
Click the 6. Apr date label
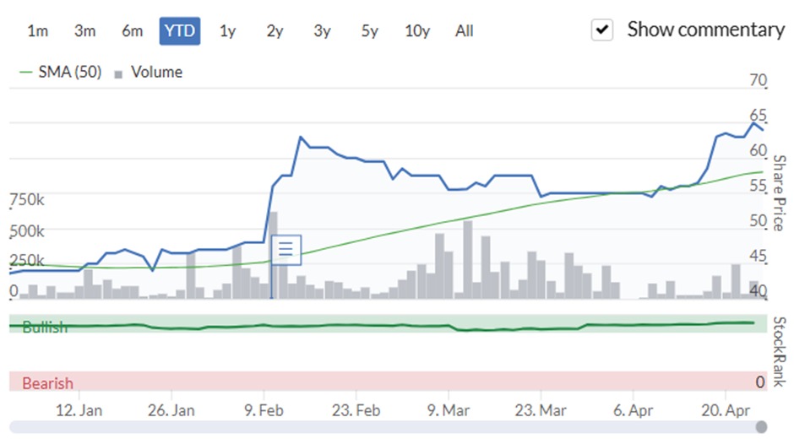[x=633, y=410]
